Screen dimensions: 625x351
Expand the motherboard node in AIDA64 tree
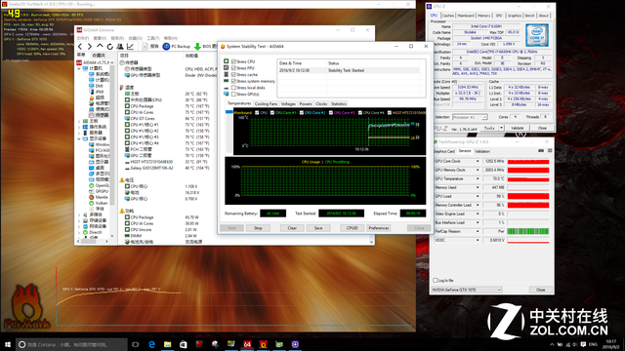coord(79,121)
